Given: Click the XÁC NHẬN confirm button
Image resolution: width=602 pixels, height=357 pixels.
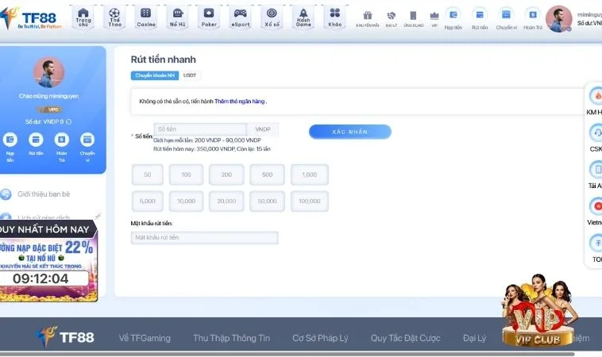Looking at the screenshot, I should click(x=349, y=132).
